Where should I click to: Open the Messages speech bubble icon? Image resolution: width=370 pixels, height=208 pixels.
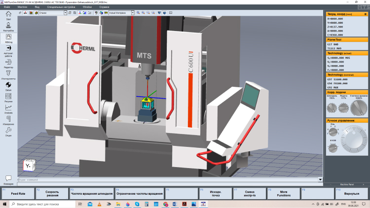(x=8, y=178)
